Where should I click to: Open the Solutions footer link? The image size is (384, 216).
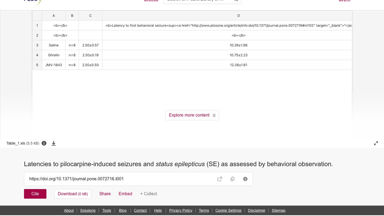coord(88,210)
